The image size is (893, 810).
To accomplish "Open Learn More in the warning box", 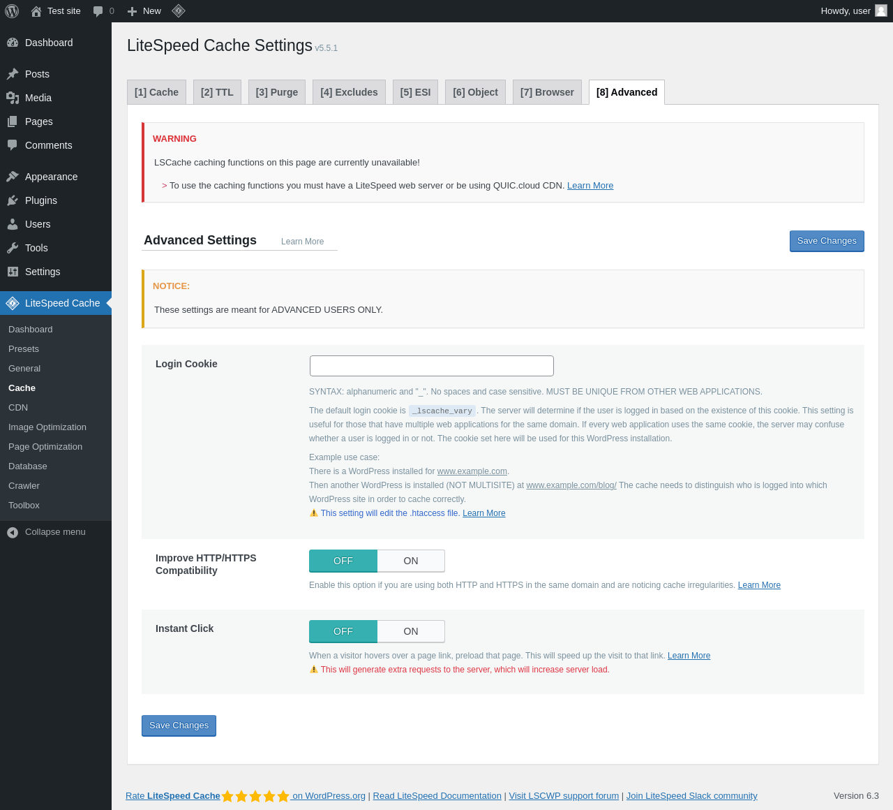I will [x=590, y=186].
